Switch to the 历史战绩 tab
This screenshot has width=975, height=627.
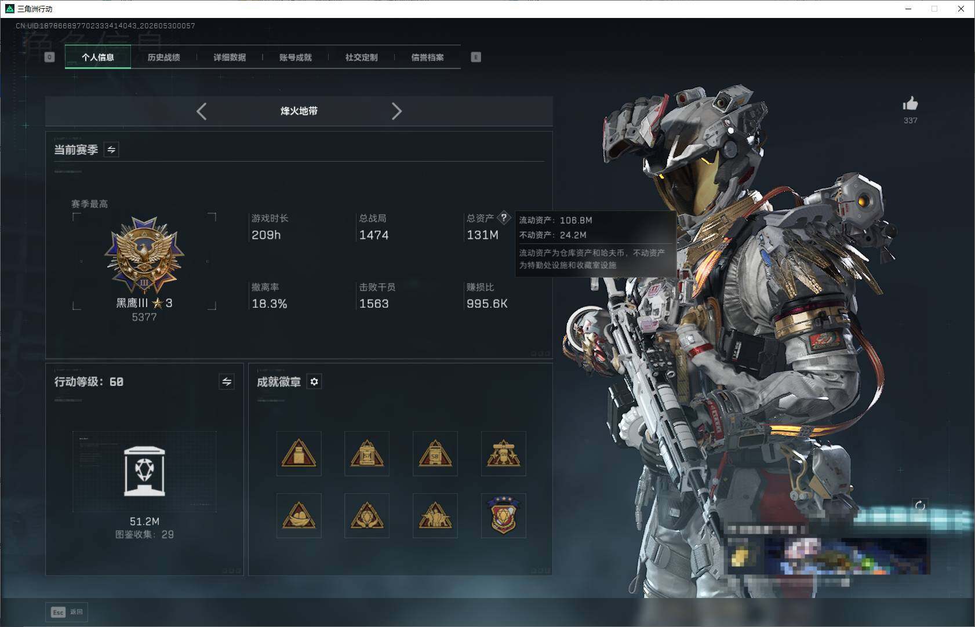coord(163,57)
